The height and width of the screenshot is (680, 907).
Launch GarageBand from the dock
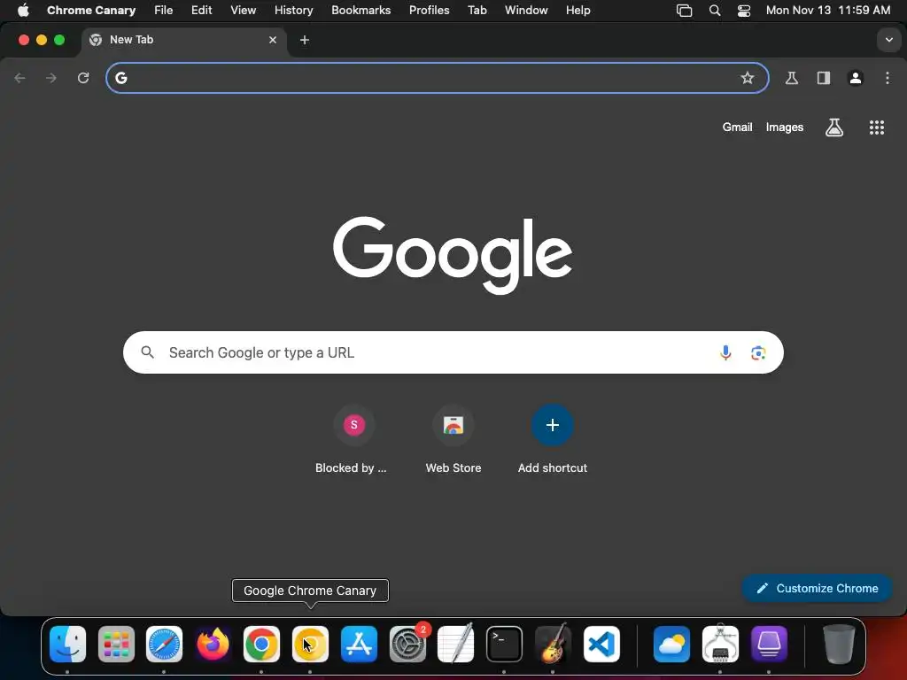pyautogui.click(x=553, y=644)
